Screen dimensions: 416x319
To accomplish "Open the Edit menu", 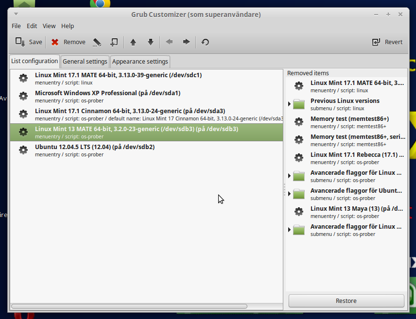I will (32, 26).
